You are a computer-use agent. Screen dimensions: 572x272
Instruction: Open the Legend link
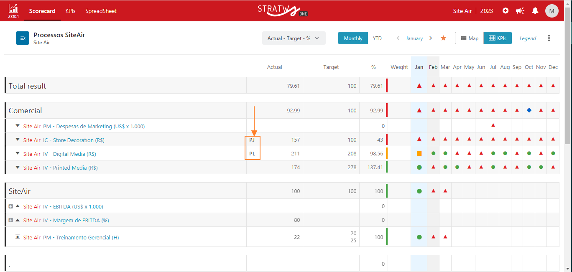(x=528, y=38)
